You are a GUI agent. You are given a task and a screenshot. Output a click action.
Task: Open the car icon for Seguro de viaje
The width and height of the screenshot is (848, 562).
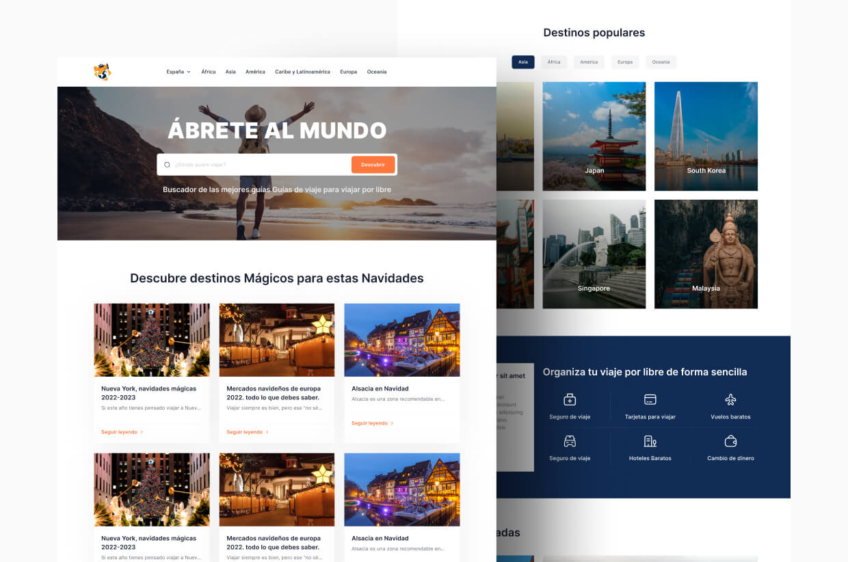(x=570, y=441)
